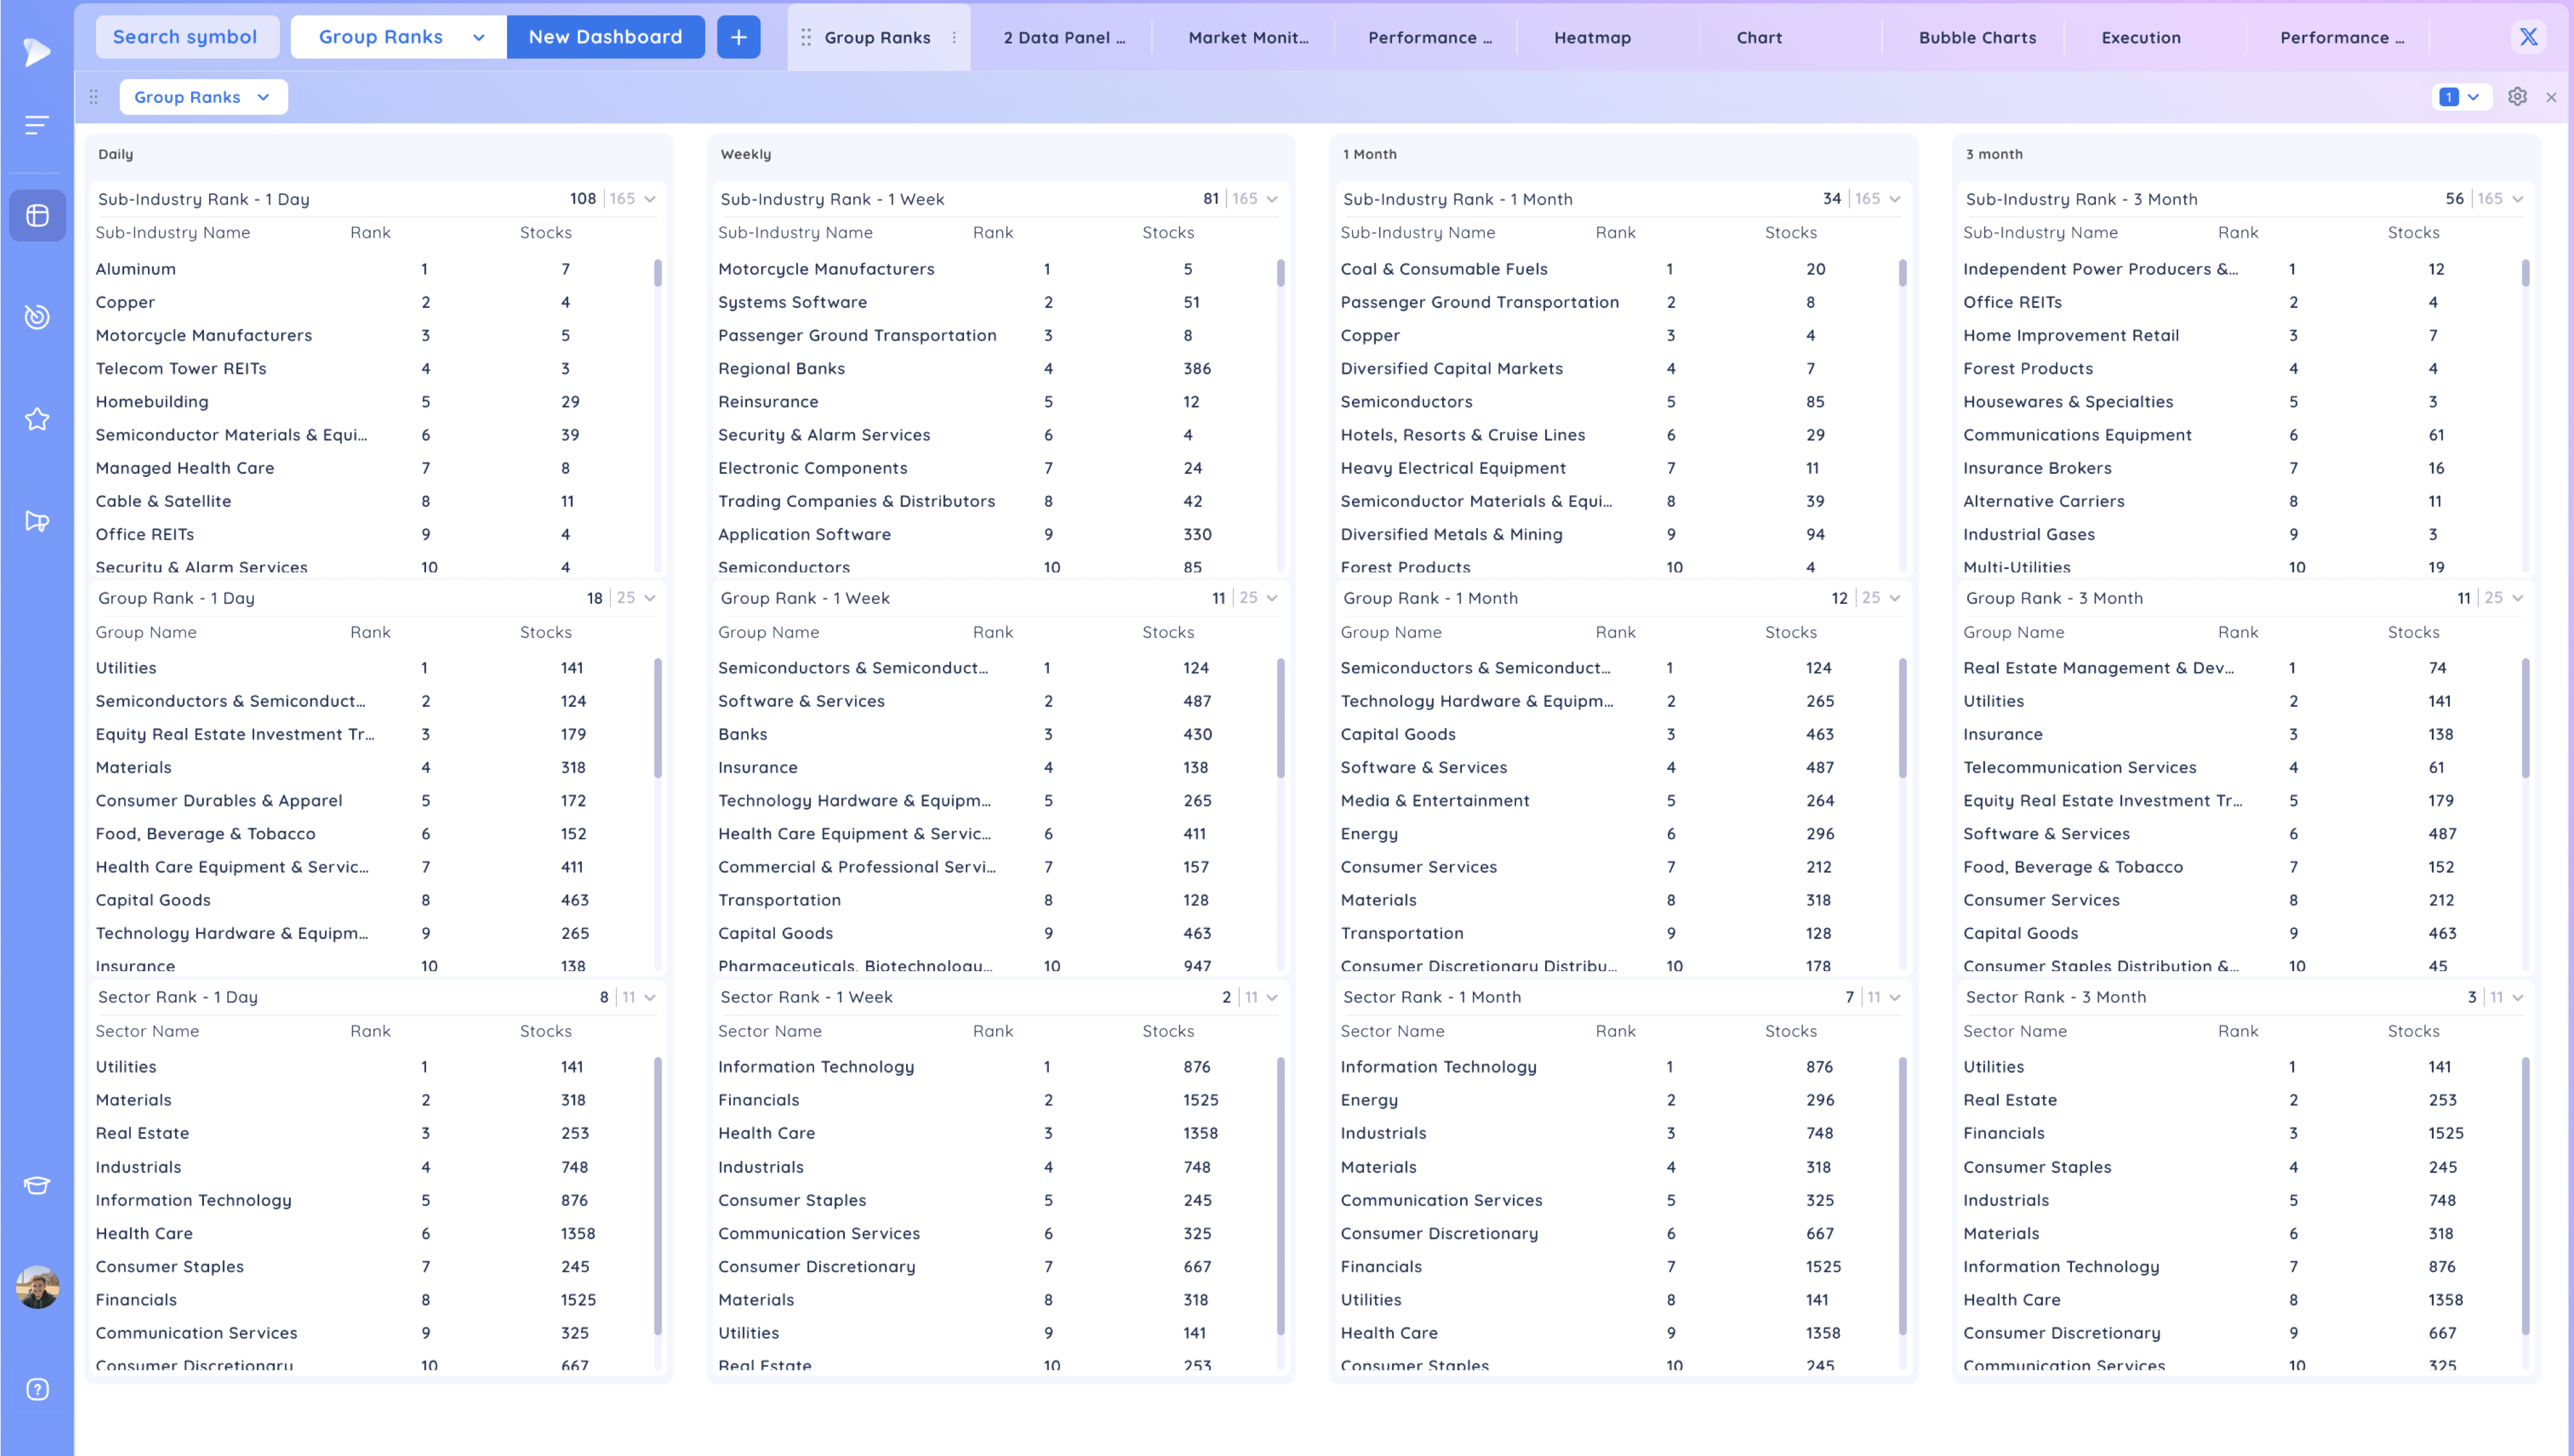Viewport: 2574px width, 1456px height.
Task: Click the help question mark icon
Action: coord(37,1389)
